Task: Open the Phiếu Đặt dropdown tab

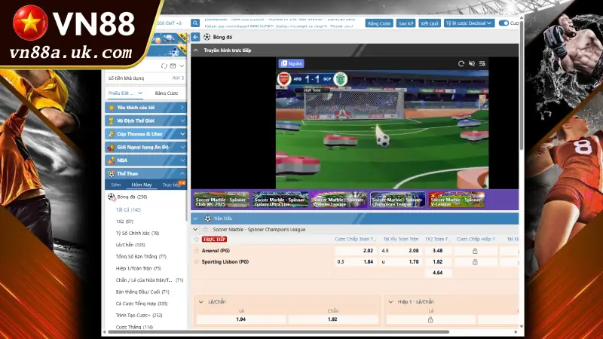Action: [125, 93]
